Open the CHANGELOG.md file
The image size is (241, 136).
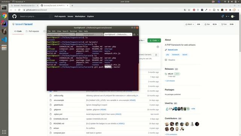pos(61,119)
